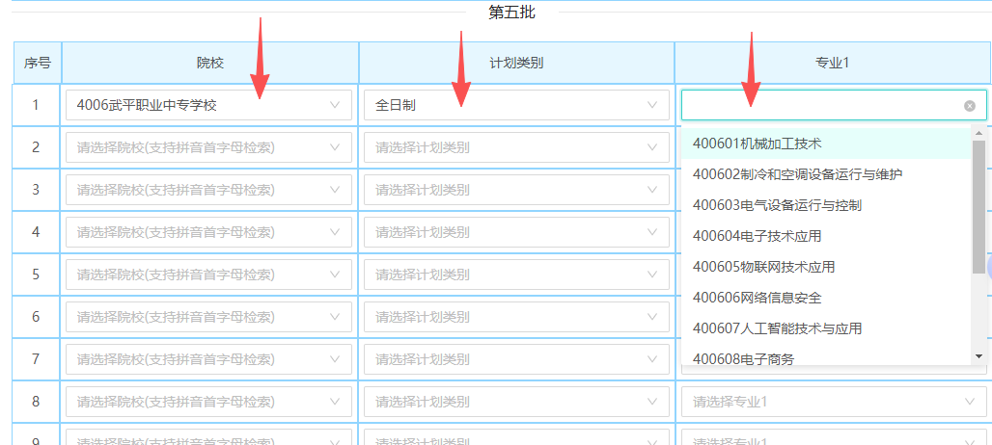Viewport: 992px width, 445px height.
Task: Open the 计划类别 dropdown in row 6
Action: point(516,317)
